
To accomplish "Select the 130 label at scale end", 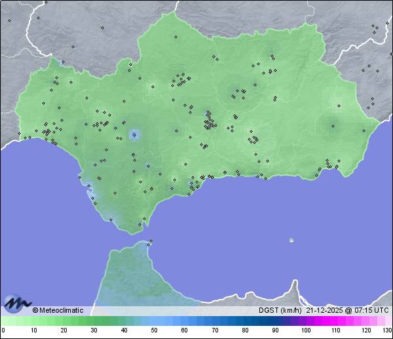I will tap(387, 330).
